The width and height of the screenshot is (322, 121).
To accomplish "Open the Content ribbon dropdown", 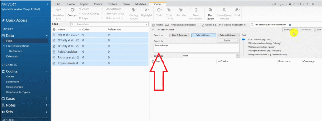I will [73, 13].
